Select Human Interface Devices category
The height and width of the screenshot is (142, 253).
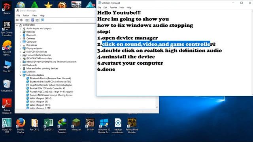(x=39, y=55)
